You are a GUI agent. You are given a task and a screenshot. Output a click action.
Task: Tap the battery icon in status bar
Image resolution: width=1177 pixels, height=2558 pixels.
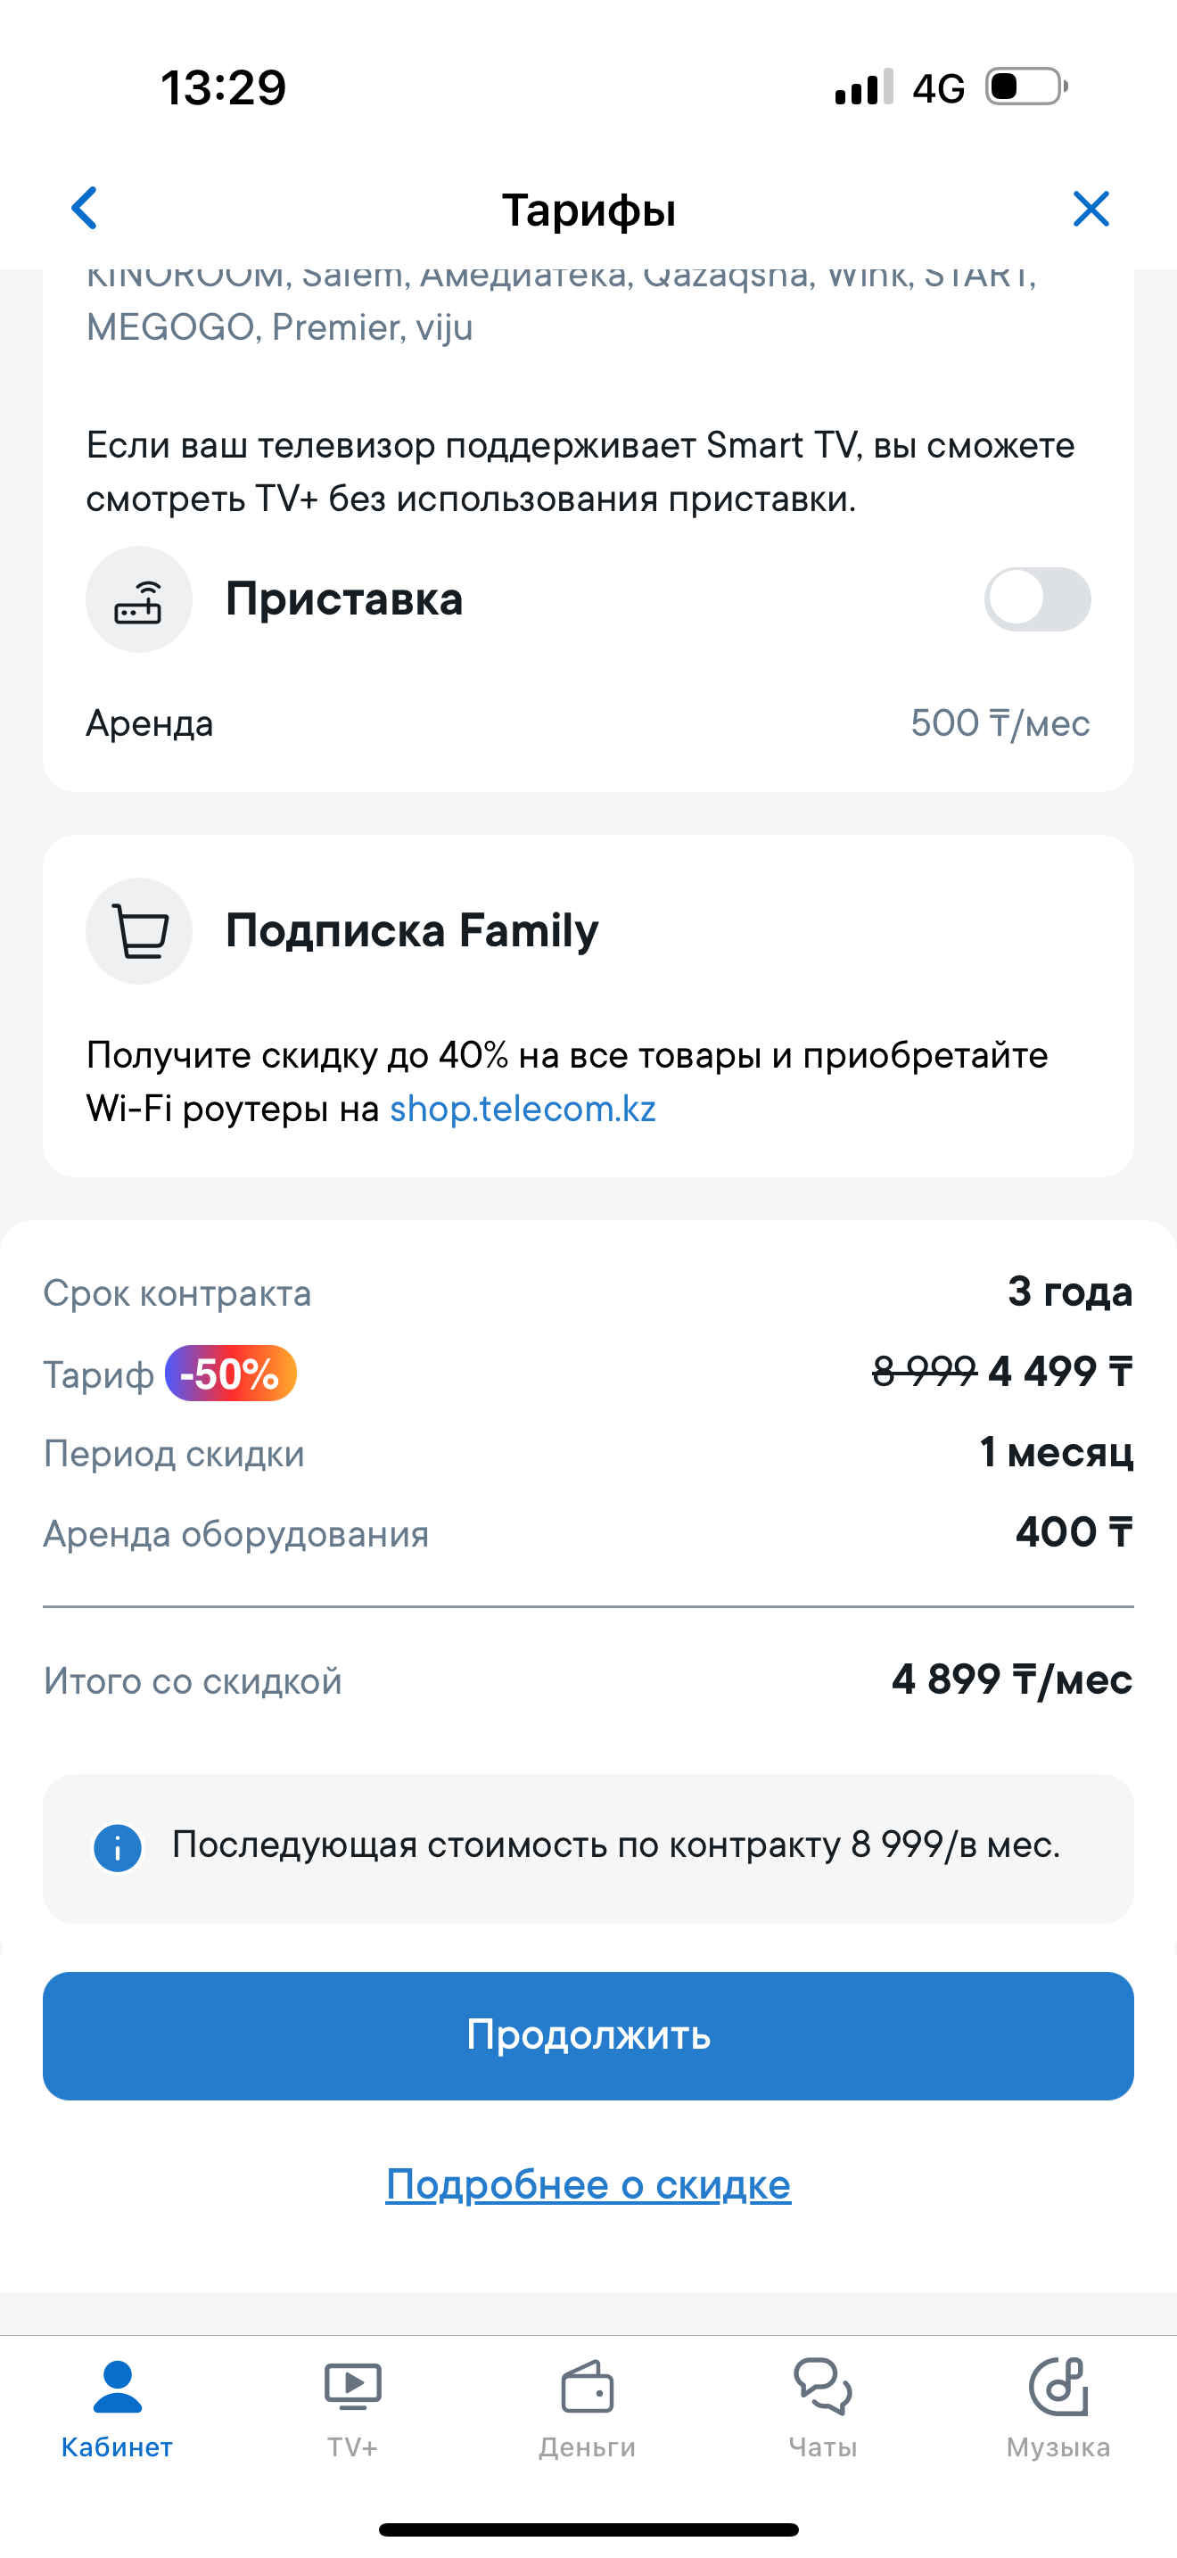click(1025, 87)
